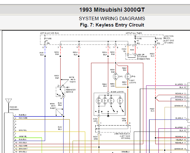Click the 'FOOT LIGHTS' label
Viewport: 190px width, 153px height.
point(133,81)
